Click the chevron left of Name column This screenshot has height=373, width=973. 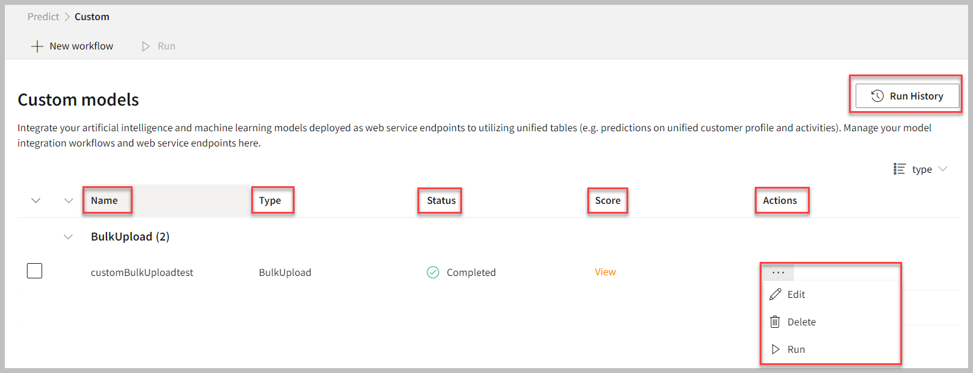pos(68,201)
